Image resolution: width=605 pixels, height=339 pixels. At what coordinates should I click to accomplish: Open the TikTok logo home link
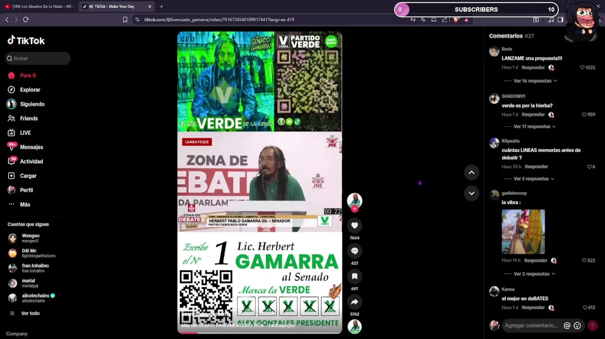pyautogui.click(x=26, y=40)
